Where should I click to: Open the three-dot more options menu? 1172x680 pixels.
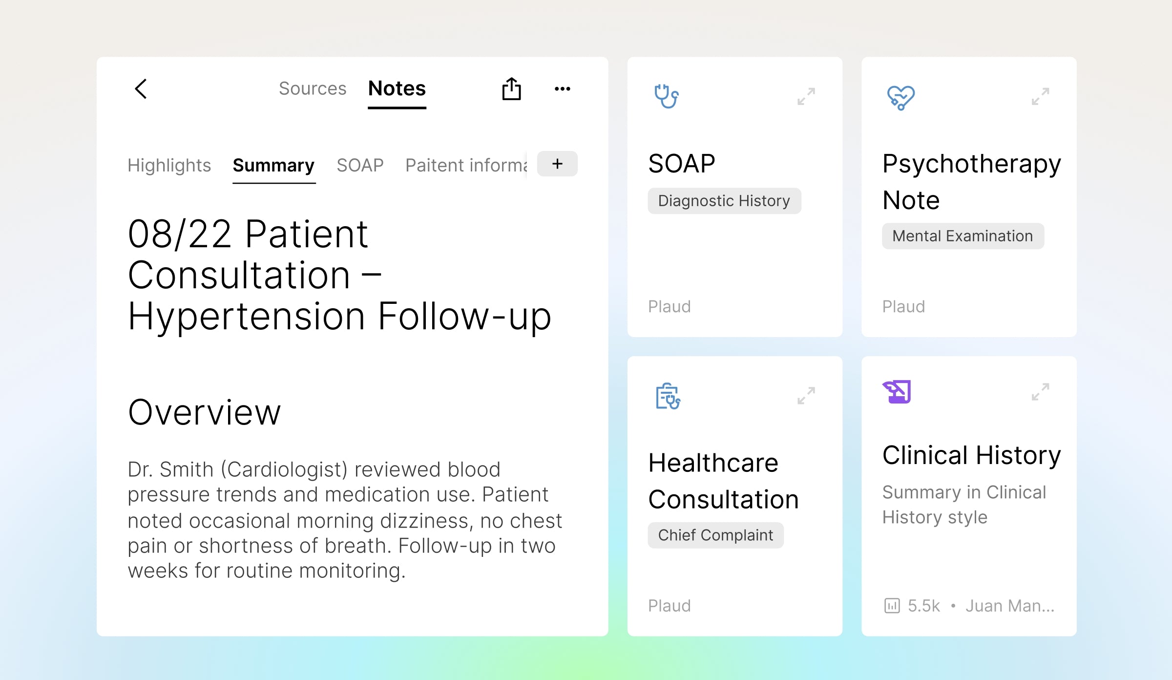(x=562, y=89)
